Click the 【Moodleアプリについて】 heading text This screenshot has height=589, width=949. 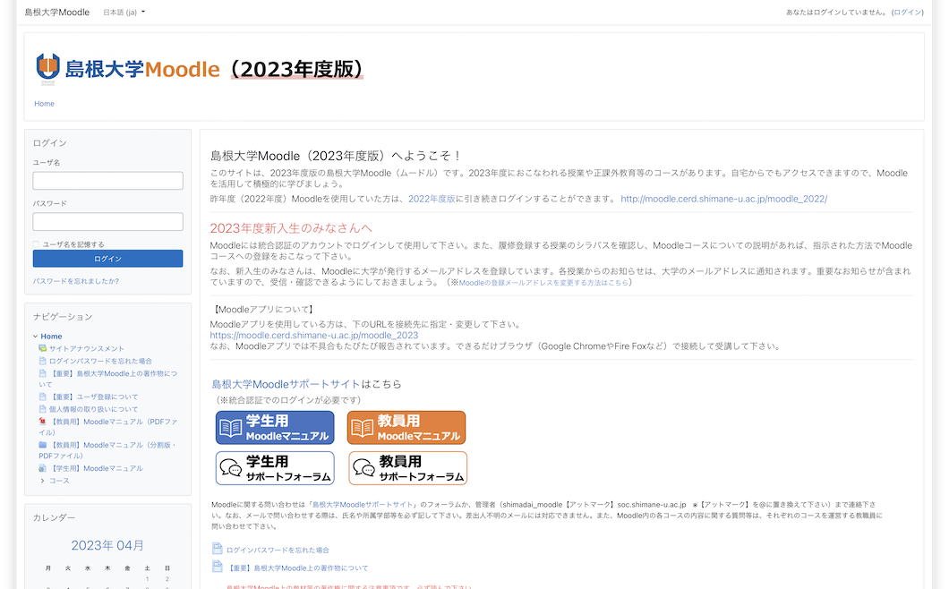point(262,310)
